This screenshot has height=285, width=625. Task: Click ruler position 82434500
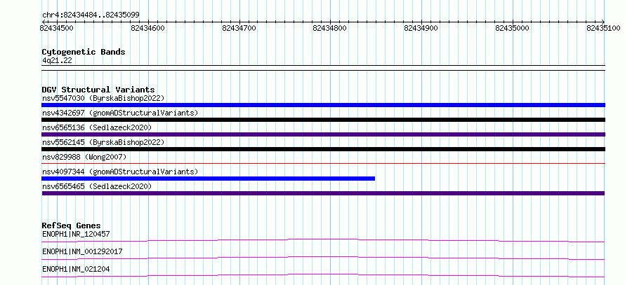[57, 28]
